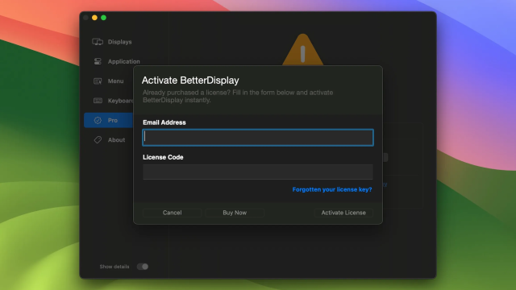
Task: Click the Activate License button
Action: [x=343, y=213]
